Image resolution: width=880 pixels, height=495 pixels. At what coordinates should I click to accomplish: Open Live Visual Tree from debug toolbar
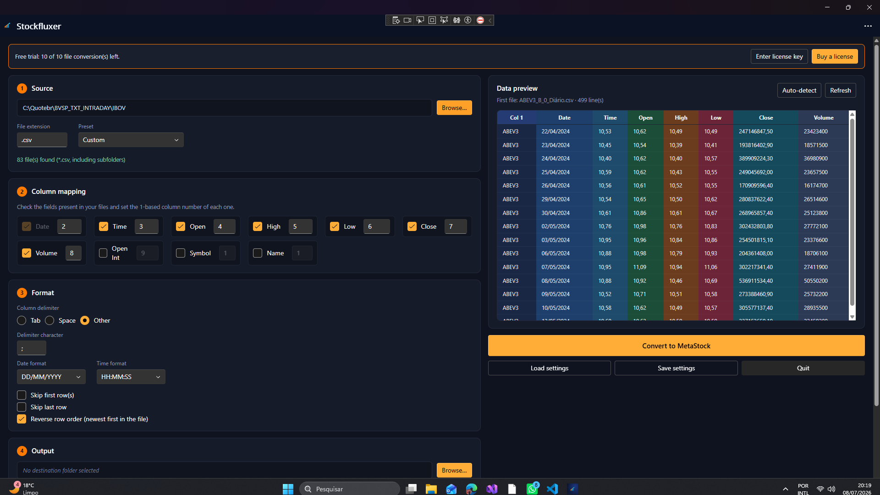pyautogui.click(x=396, y=20)
